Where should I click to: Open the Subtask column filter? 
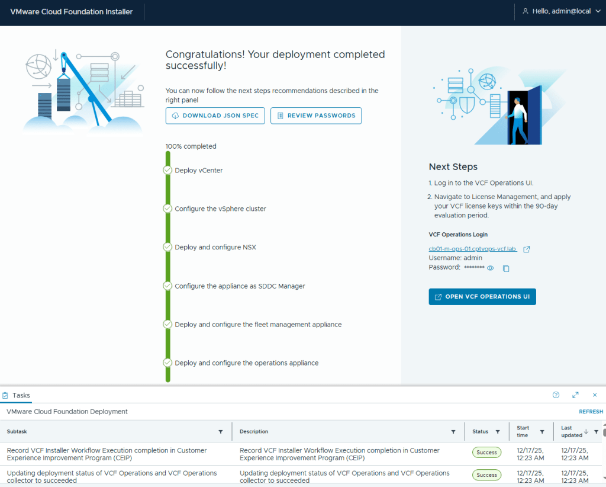[x=221, y=432]
